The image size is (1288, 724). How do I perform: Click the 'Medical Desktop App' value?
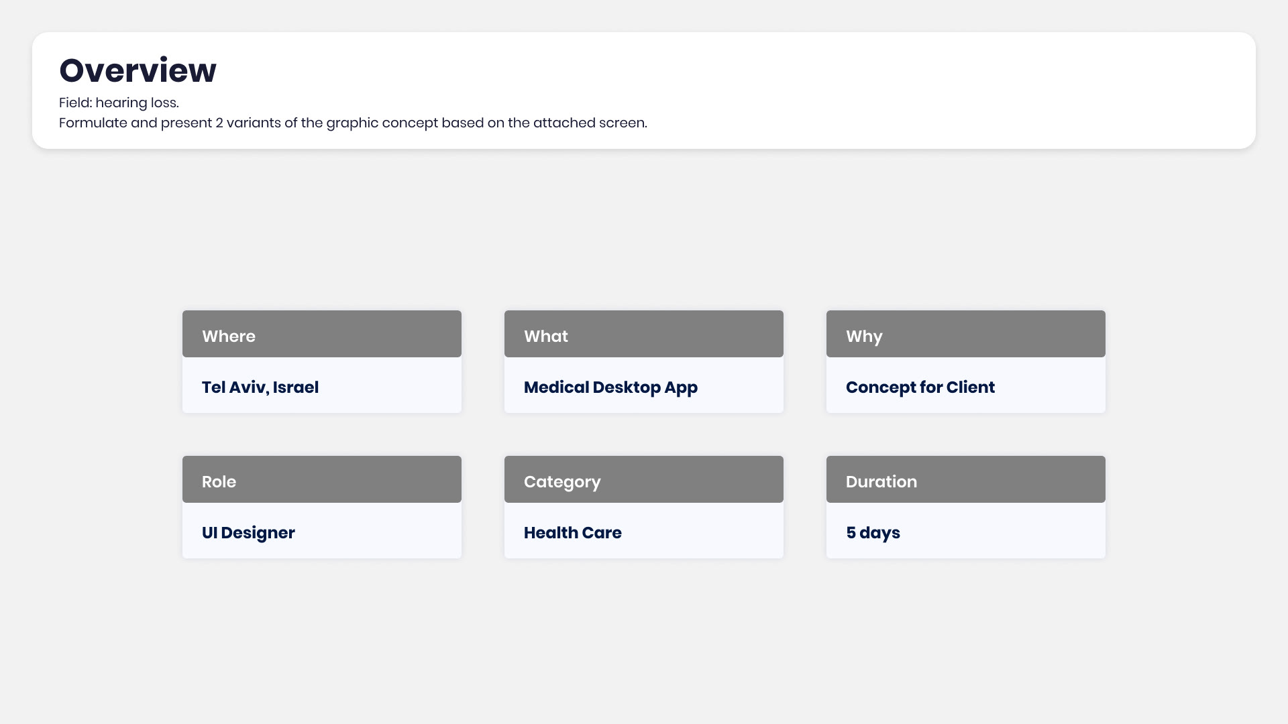point(610,387)
